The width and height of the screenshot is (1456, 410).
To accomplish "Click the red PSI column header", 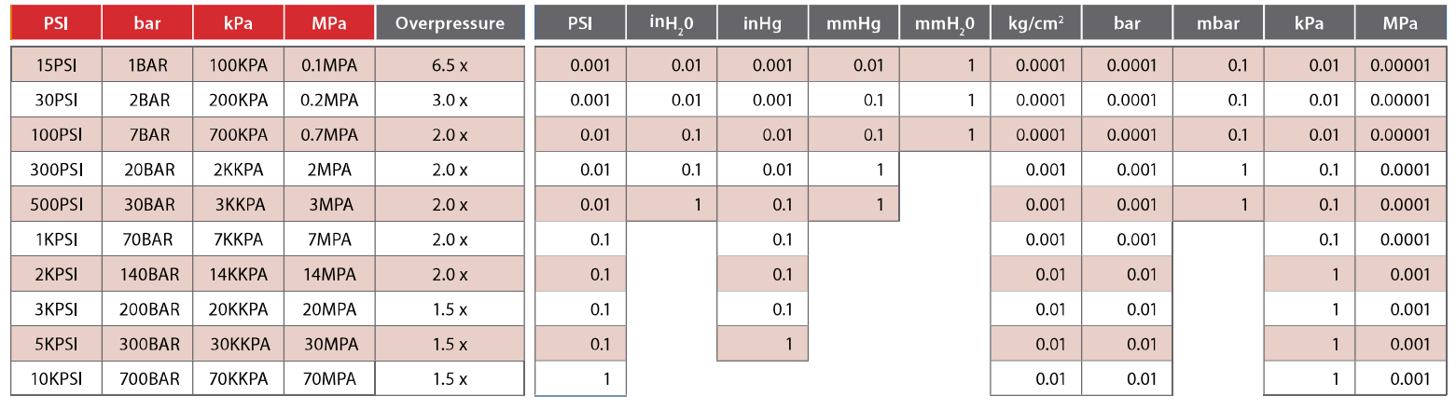I will [56, 23].
